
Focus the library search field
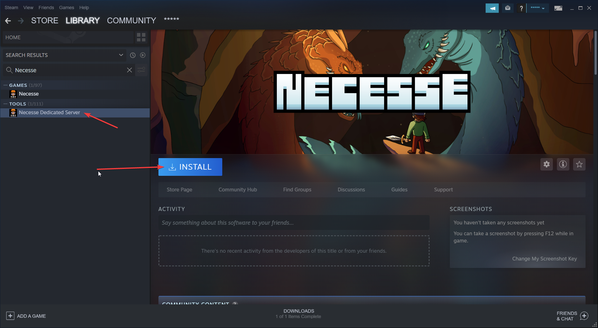point(68,70)
